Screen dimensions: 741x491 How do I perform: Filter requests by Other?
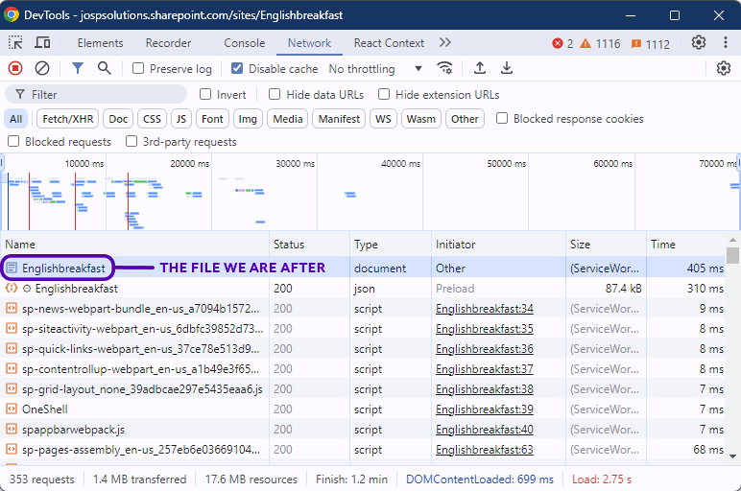(x=465, y=119)
